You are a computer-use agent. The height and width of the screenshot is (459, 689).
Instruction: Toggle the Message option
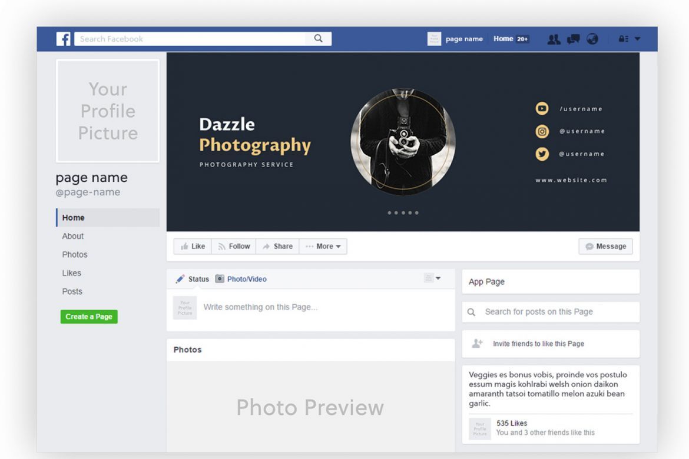pyautogui.click(x=605, y=246)
